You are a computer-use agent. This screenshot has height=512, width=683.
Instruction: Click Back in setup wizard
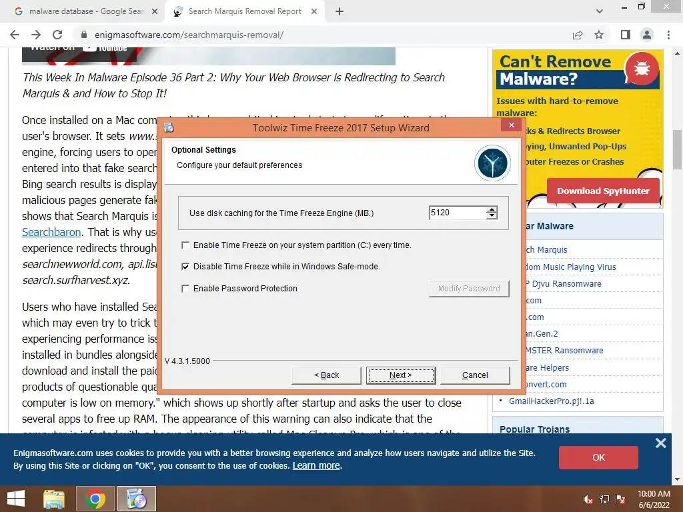click(x=326, y=375)
